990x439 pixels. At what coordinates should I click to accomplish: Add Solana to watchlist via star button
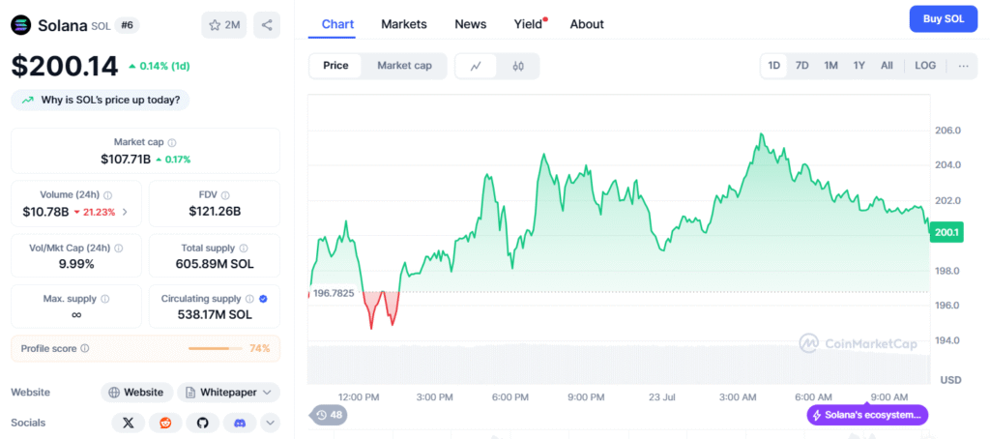(x=224, y=25)
